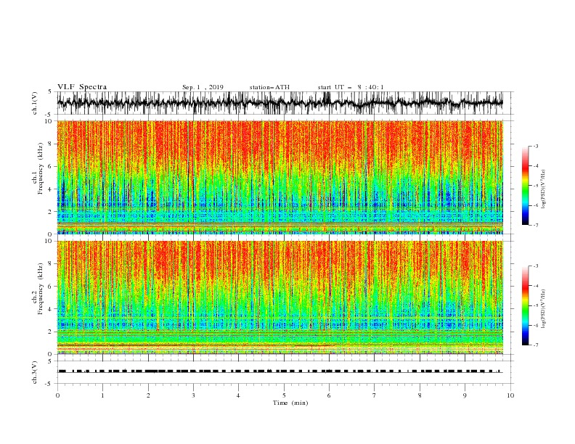
Task: Click the ch.1 PSD color scale bar
Action: (525, 186)
